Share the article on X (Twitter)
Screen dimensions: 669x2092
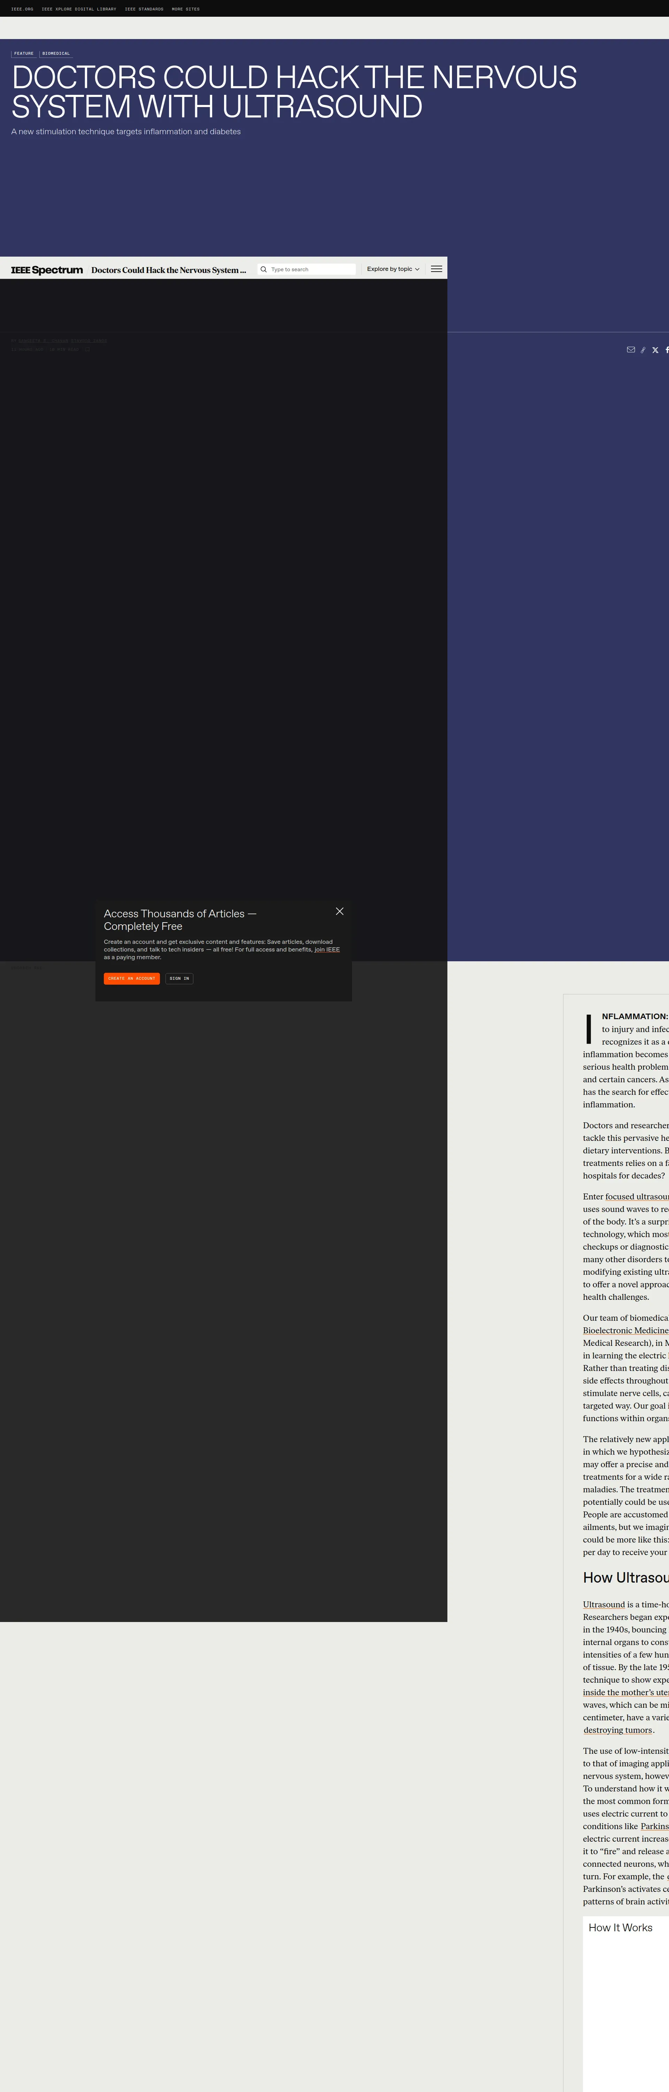(655, 350)
